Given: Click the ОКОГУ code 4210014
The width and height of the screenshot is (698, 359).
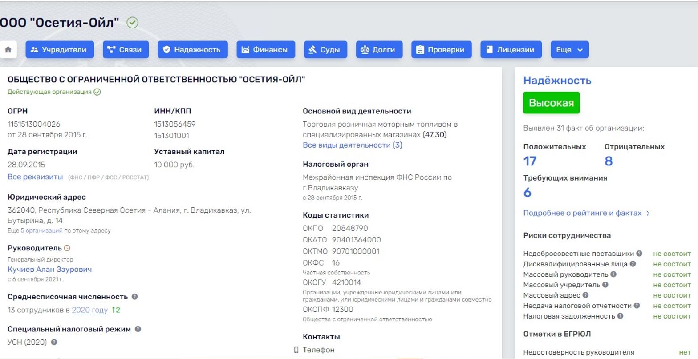Looking at the screenshot, I should tap(346, 282).
